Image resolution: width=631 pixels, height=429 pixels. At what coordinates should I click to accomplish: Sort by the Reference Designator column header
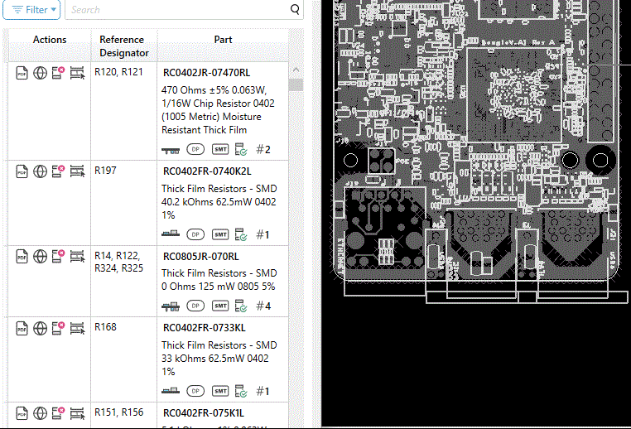point(123,46)
